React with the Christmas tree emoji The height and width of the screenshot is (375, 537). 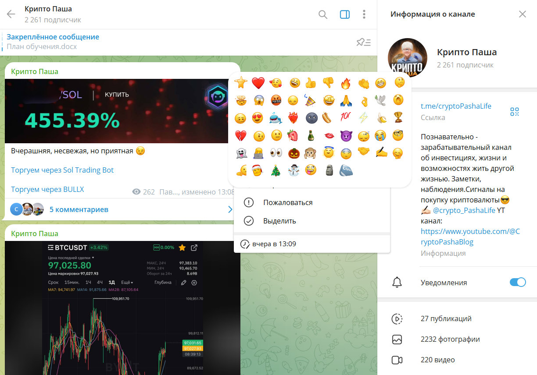(x=276, y=170)
